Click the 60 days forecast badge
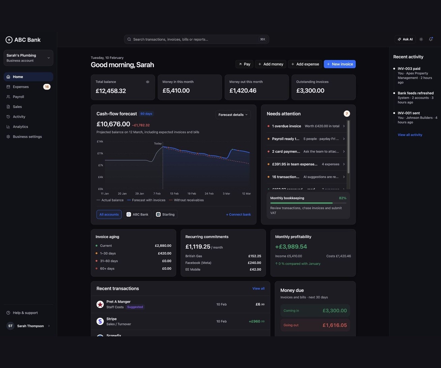 point(146,114)
